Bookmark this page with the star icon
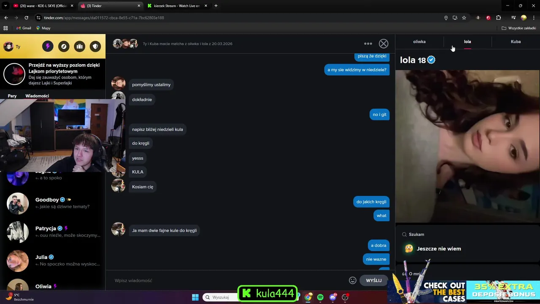 [x=464, y=18]
